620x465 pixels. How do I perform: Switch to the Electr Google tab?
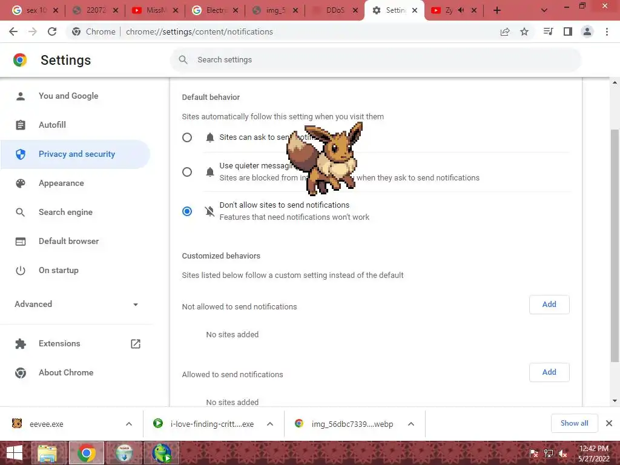coord(215,10)
